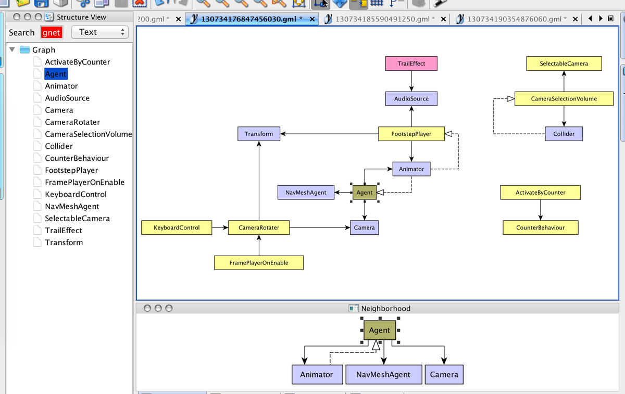The image size is (625, 394).
Task: Click the CameraSelectionVolume node in the graph
Action: pyautogui.click(x=564, y=98)
